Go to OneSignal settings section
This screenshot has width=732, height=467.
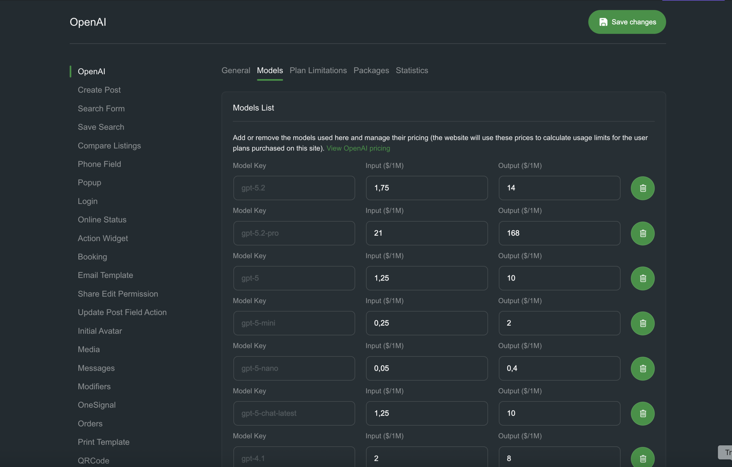coord(97,405)
